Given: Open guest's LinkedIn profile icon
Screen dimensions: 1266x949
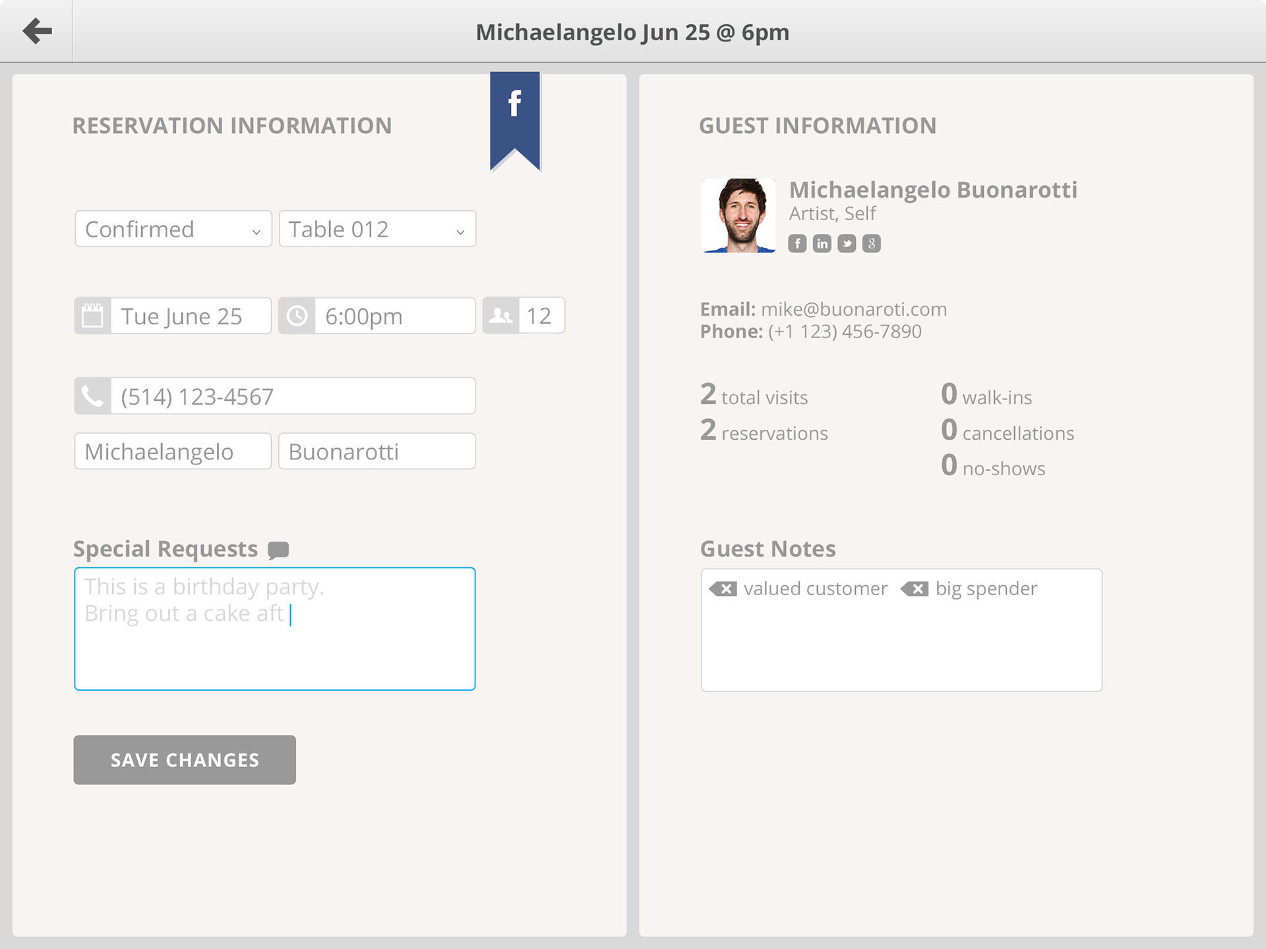Looking at the screenshot, I should point(822,244).
